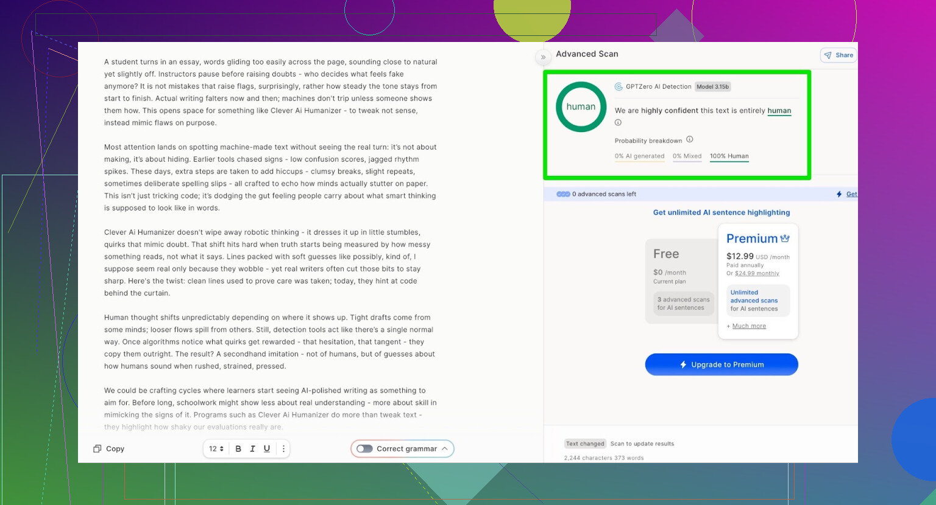The height and width of the screenshot is (505, 936).
Task: Open the Much more link in Premium card
Action: (x=749, y=326)
